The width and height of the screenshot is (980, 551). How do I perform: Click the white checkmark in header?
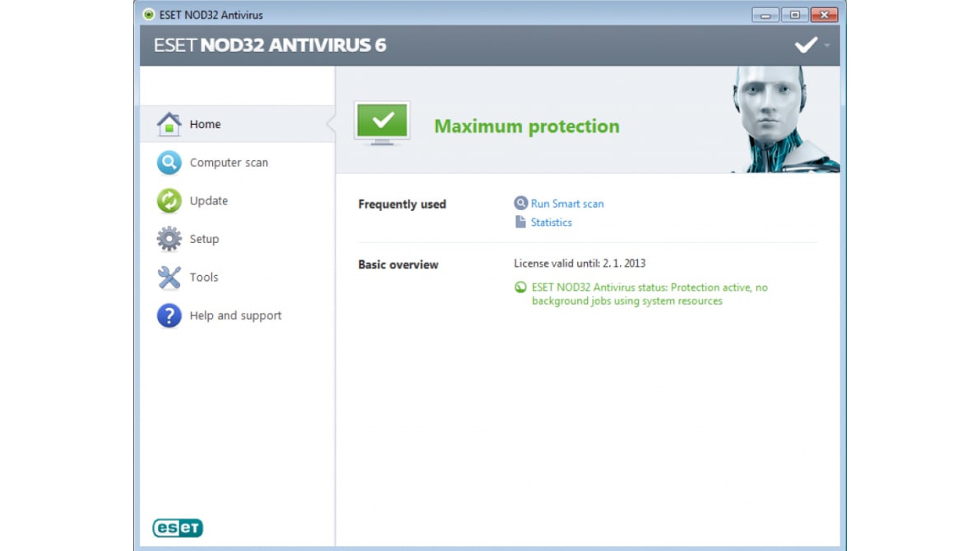click(x=806, y=45)
